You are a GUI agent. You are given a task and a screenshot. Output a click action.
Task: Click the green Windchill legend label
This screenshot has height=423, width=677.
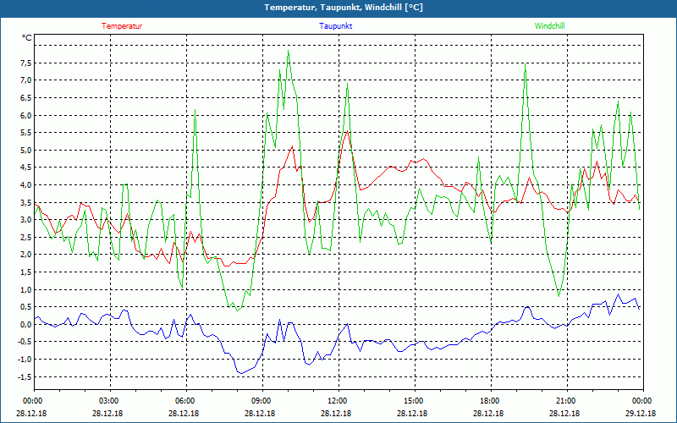tap(549, 26)
